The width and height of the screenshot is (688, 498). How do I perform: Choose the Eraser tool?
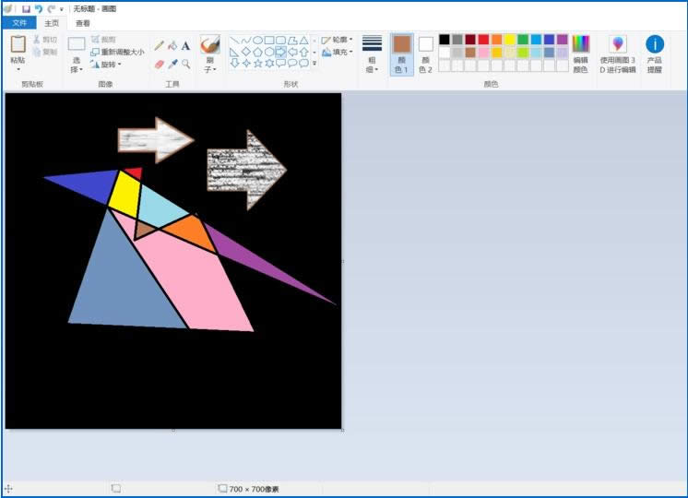tap(160, 65)
